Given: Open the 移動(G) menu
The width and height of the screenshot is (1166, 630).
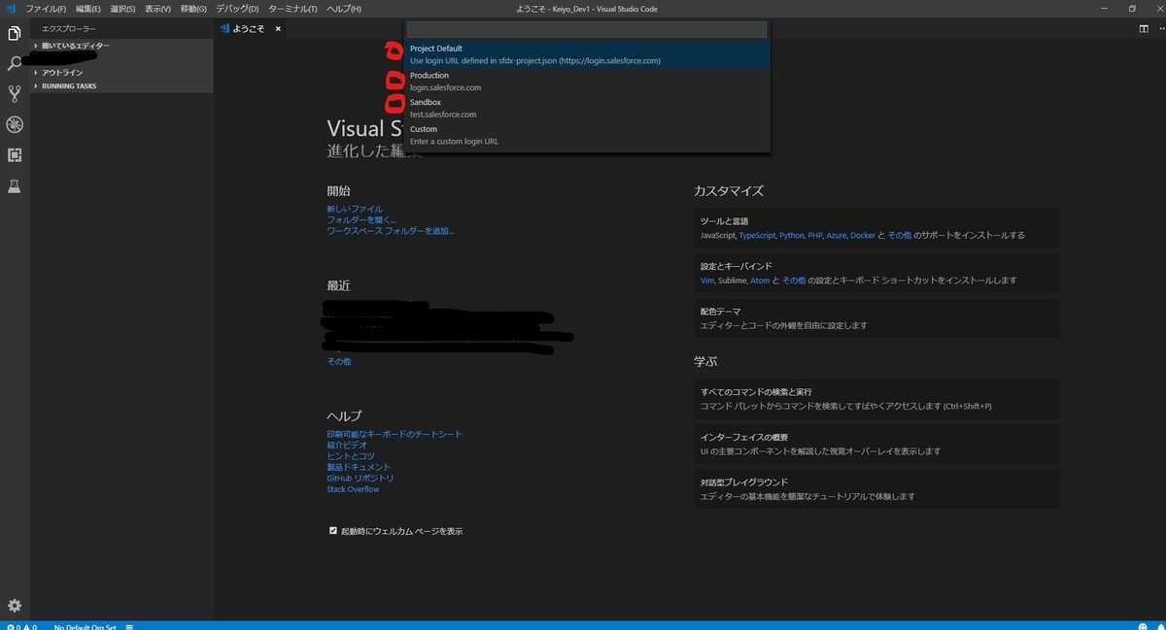Looking at the screenshot, I should point(193,8).
